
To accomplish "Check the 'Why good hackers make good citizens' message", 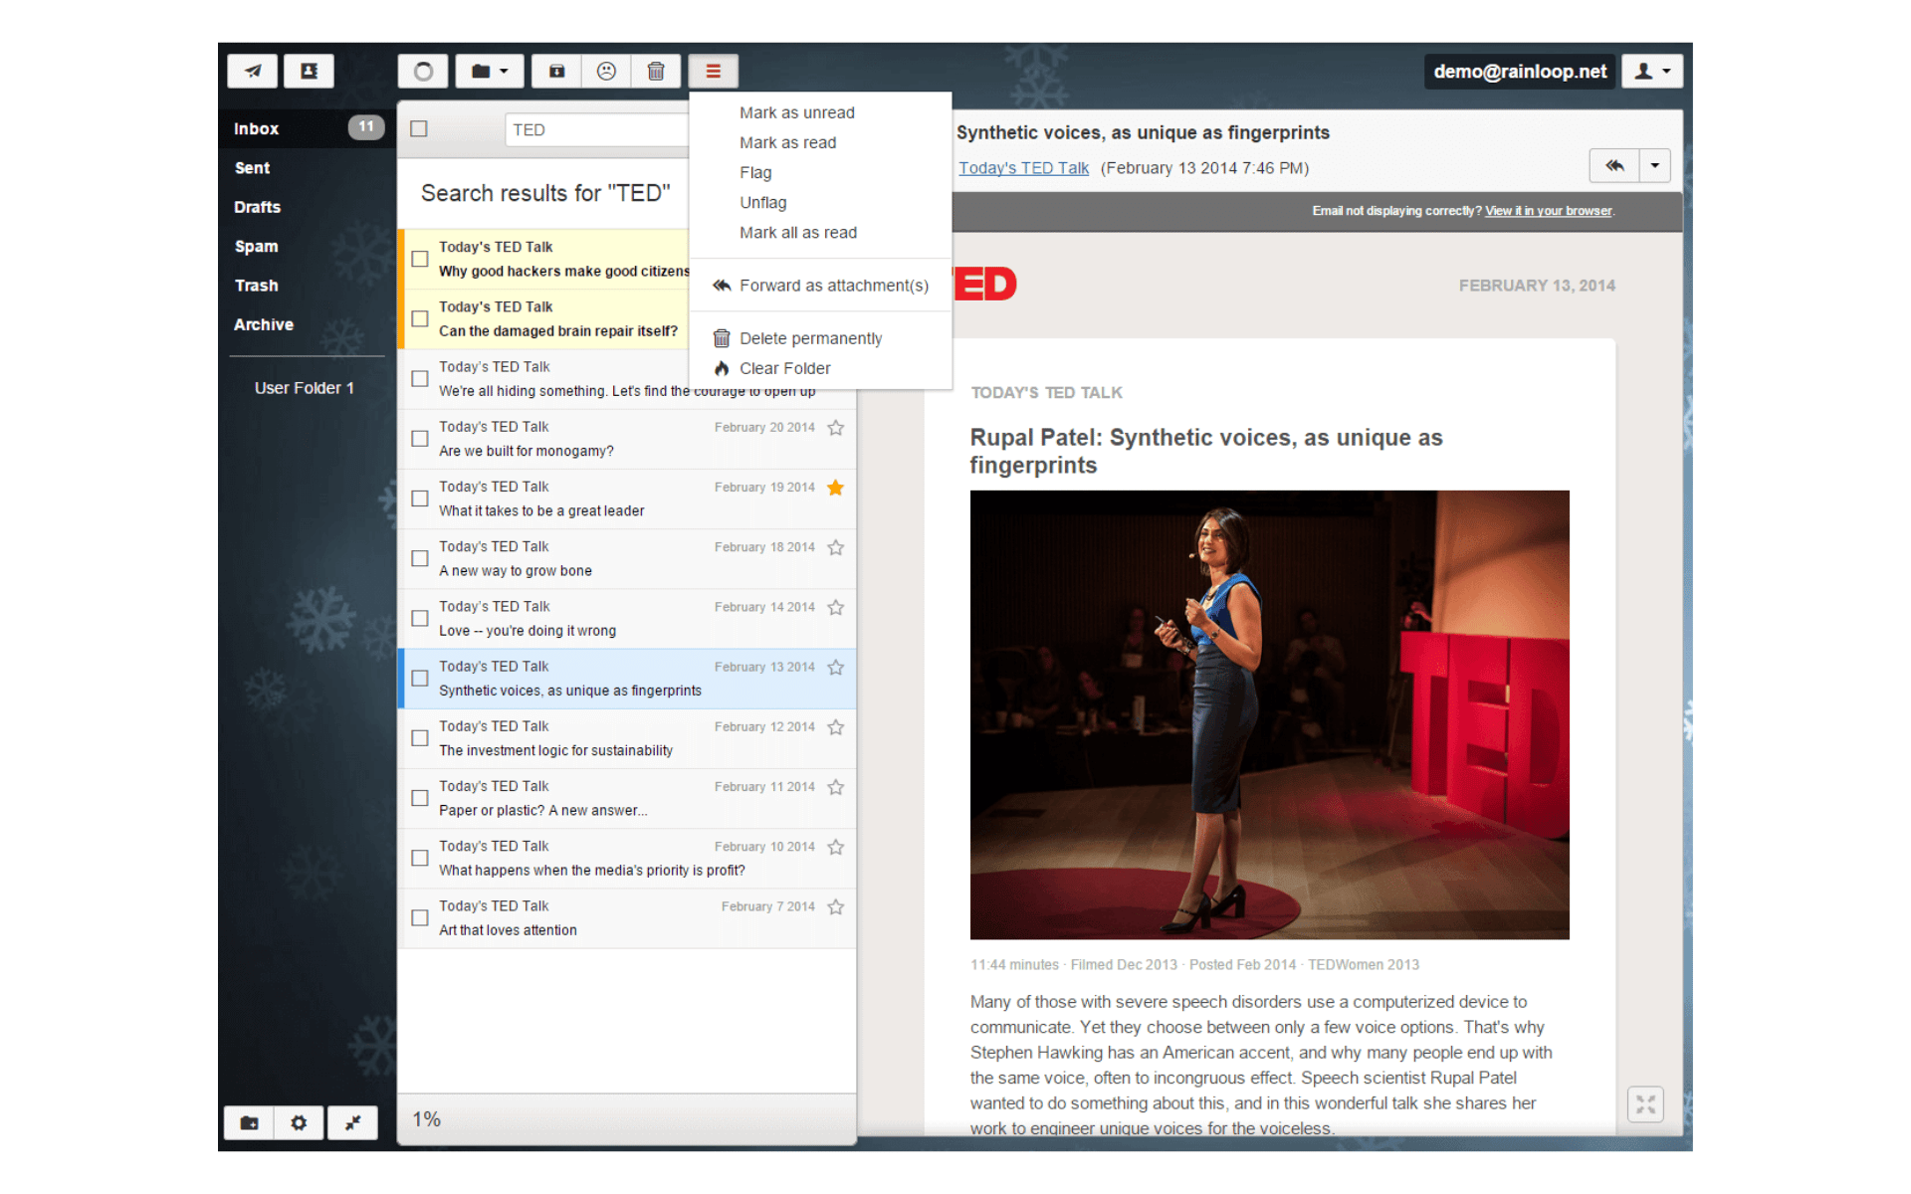I will click(x=420, y=259).
